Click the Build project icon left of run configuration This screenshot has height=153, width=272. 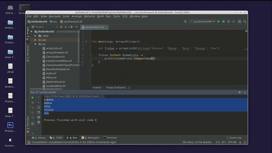click(x=185, y=22)
